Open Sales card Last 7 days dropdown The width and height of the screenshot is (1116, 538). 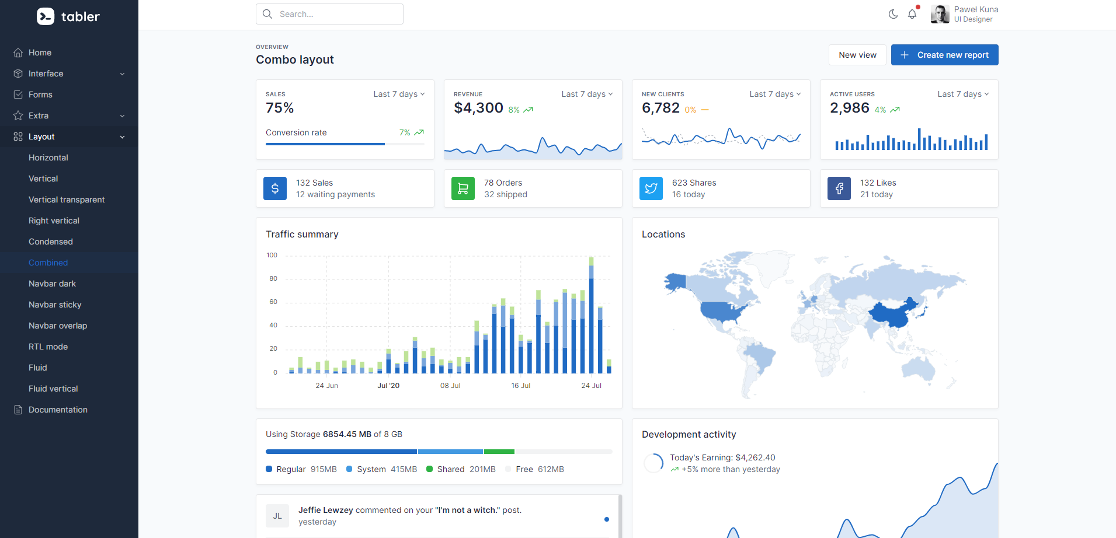tap(399, 94)
